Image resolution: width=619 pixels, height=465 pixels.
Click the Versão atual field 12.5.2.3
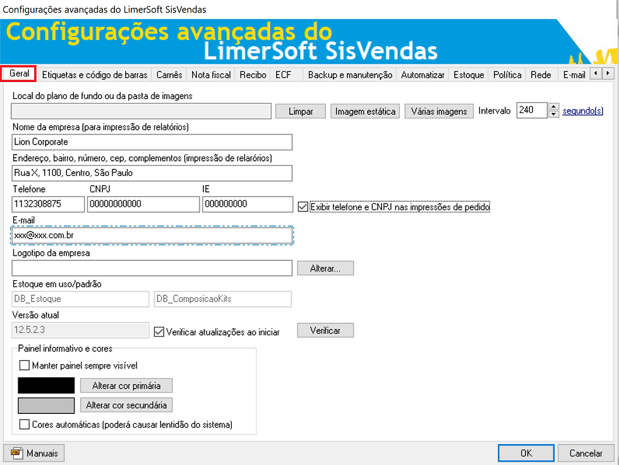pyautogui.click(x=81, y=330)
